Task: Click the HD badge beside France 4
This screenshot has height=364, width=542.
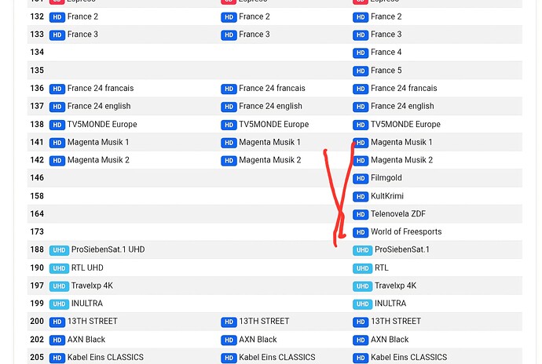Action: click(x=361, y=53)
